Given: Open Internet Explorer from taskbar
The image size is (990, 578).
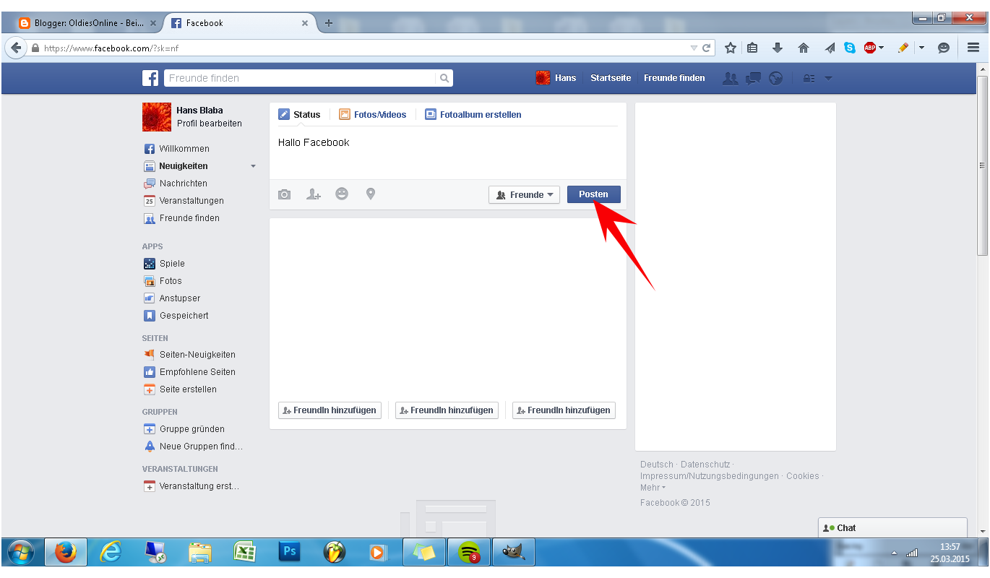Looking at the screenshot, I should (x=111, y=552).
